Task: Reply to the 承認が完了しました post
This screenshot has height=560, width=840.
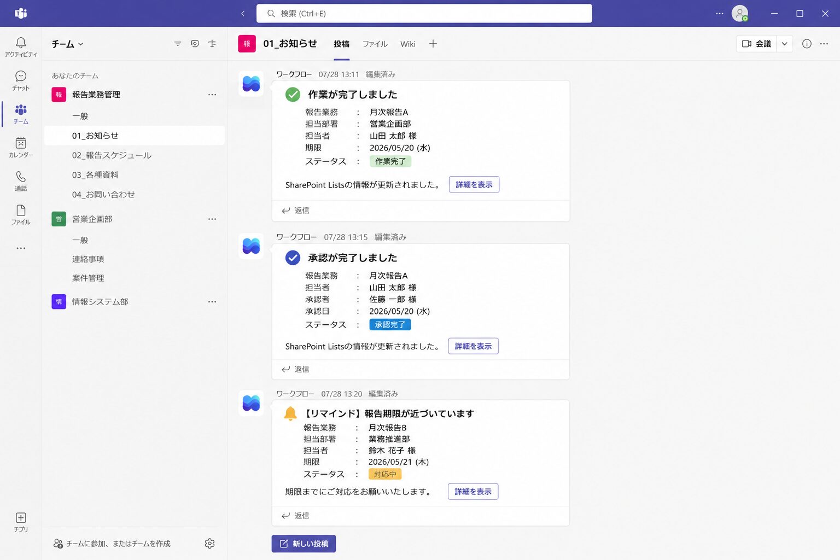Action: tap(296, 369)
